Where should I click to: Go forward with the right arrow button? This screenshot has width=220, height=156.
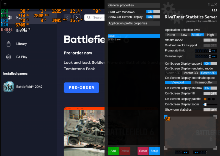tap(77, 18)
